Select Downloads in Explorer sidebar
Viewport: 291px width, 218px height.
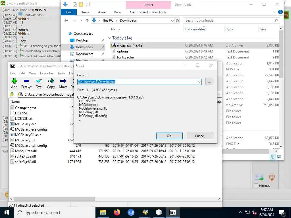point(84,47)
